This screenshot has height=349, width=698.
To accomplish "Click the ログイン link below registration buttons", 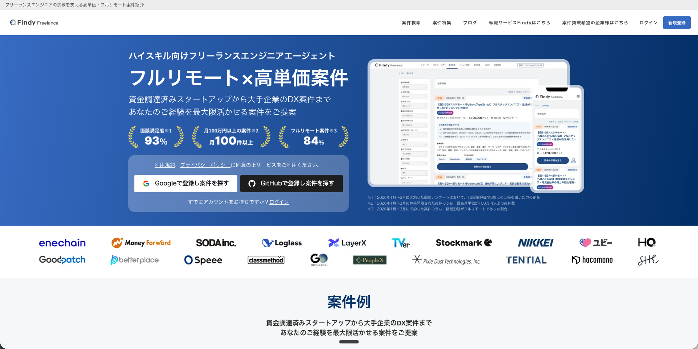I will (279, 202).
